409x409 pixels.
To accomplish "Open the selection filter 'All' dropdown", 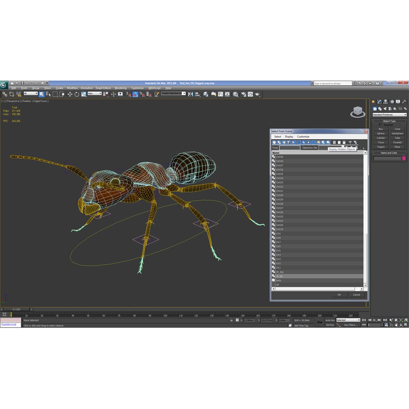I will click(x=31, y=94).
